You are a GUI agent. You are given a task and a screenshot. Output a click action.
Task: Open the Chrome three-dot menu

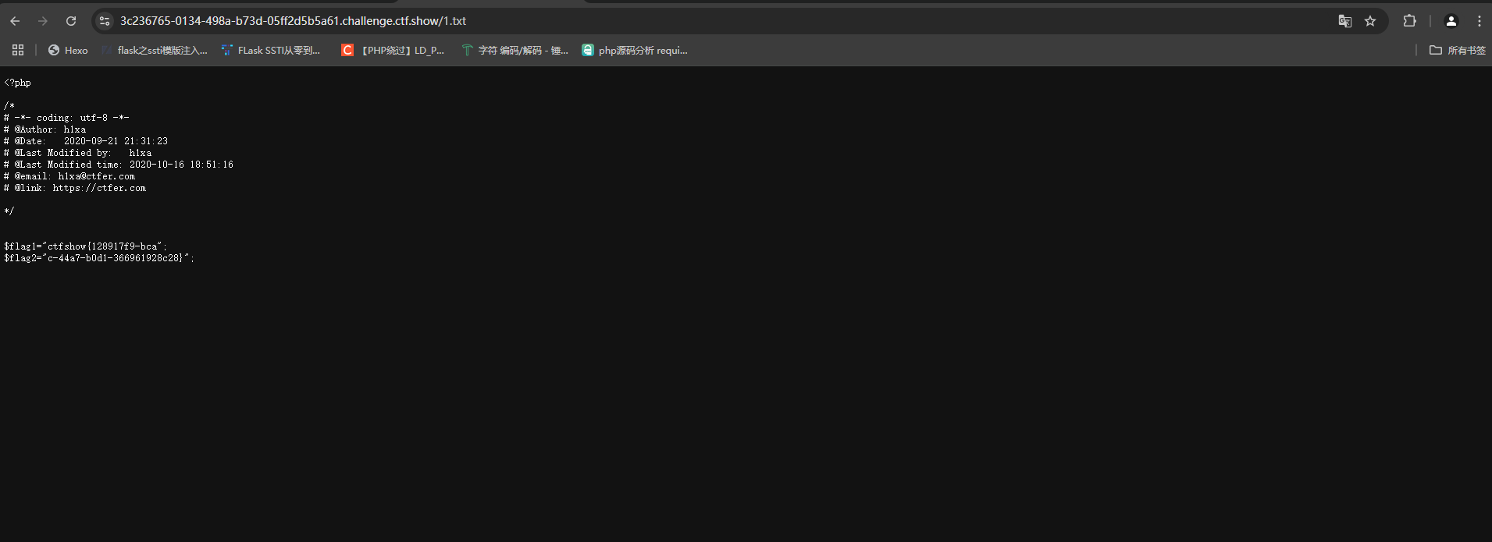(x=1479, y=21)
